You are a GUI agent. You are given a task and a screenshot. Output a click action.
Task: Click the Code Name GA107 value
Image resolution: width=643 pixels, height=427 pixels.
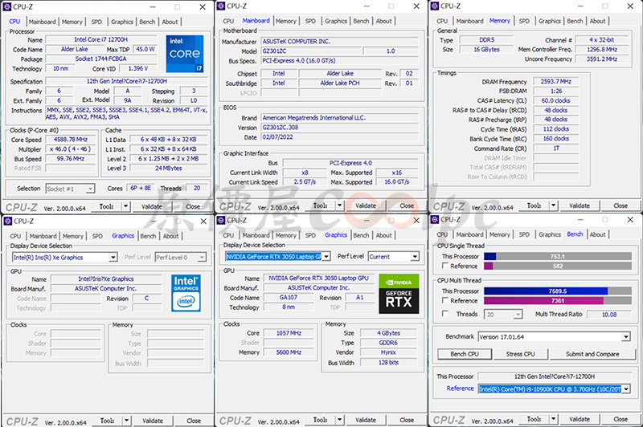coord(289,297)
